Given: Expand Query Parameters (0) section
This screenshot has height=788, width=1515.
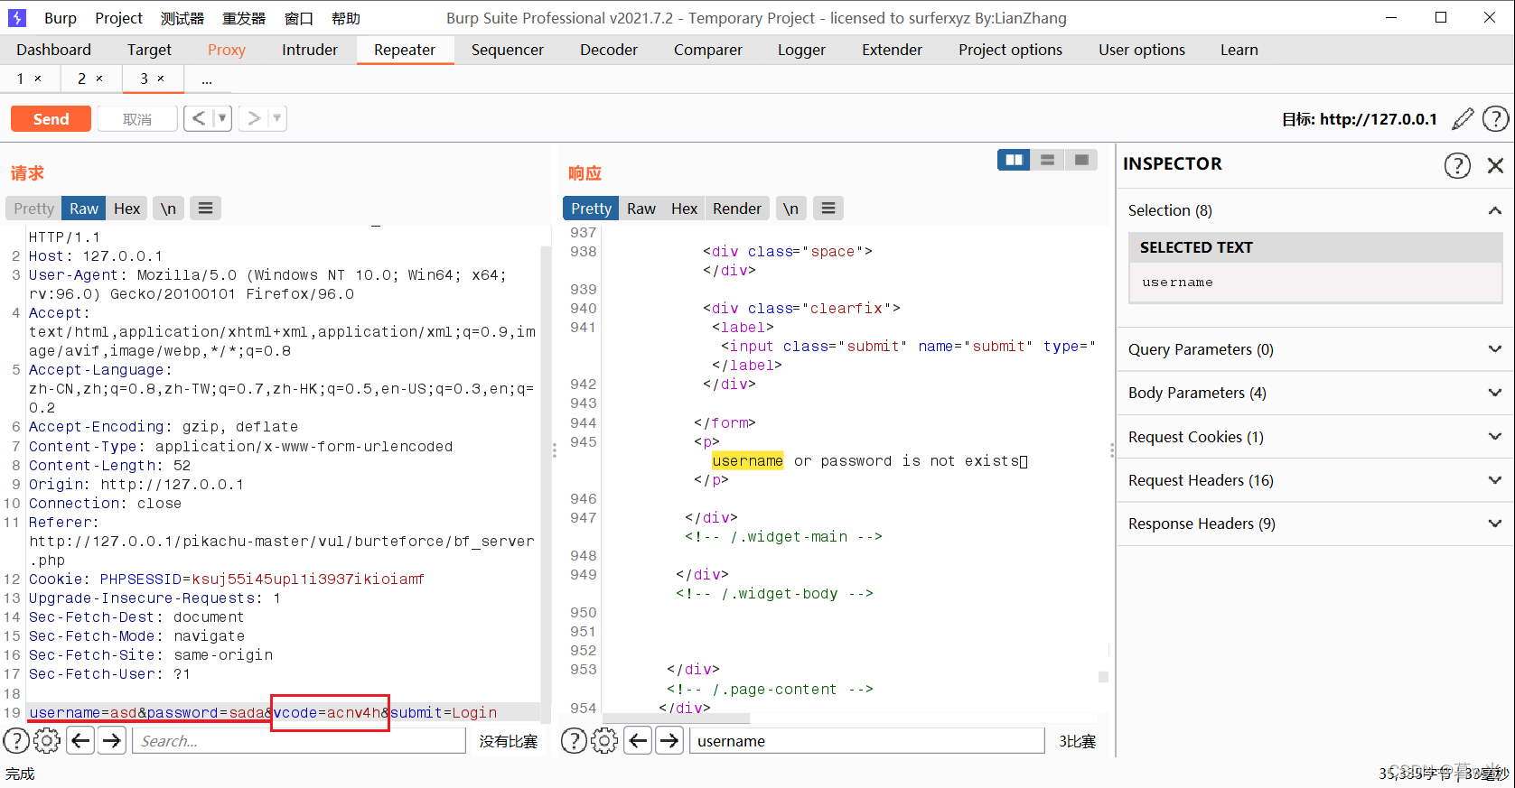Looking at the screenshot, I should (1495, 349).
